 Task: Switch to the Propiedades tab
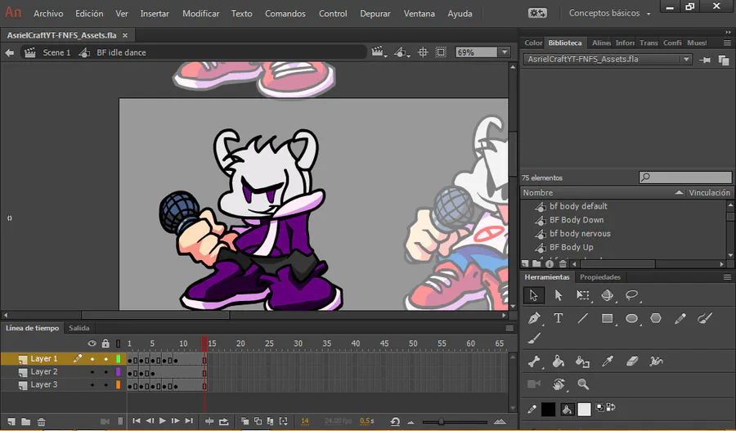pos(600,277)
